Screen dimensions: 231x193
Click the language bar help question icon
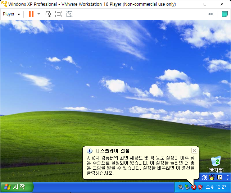coord(219,178)
